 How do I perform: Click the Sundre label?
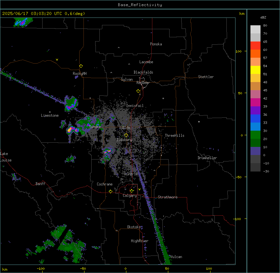tap(95, 127)
